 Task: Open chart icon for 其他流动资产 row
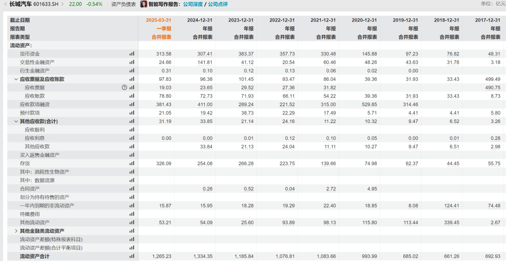(x=132, y=222)
